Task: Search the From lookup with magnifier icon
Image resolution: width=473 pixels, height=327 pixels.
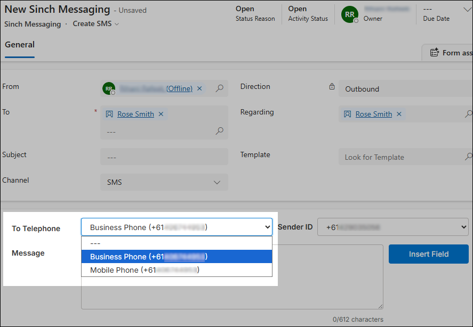Action: click(x=220, y=88)
